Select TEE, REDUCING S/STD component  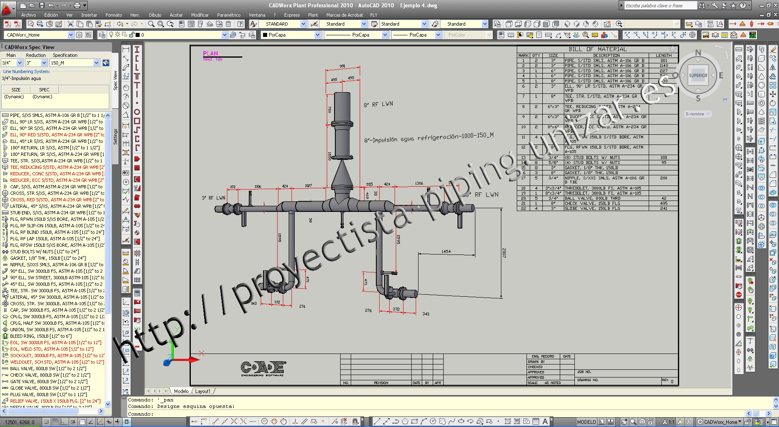(x=53, y=167)
